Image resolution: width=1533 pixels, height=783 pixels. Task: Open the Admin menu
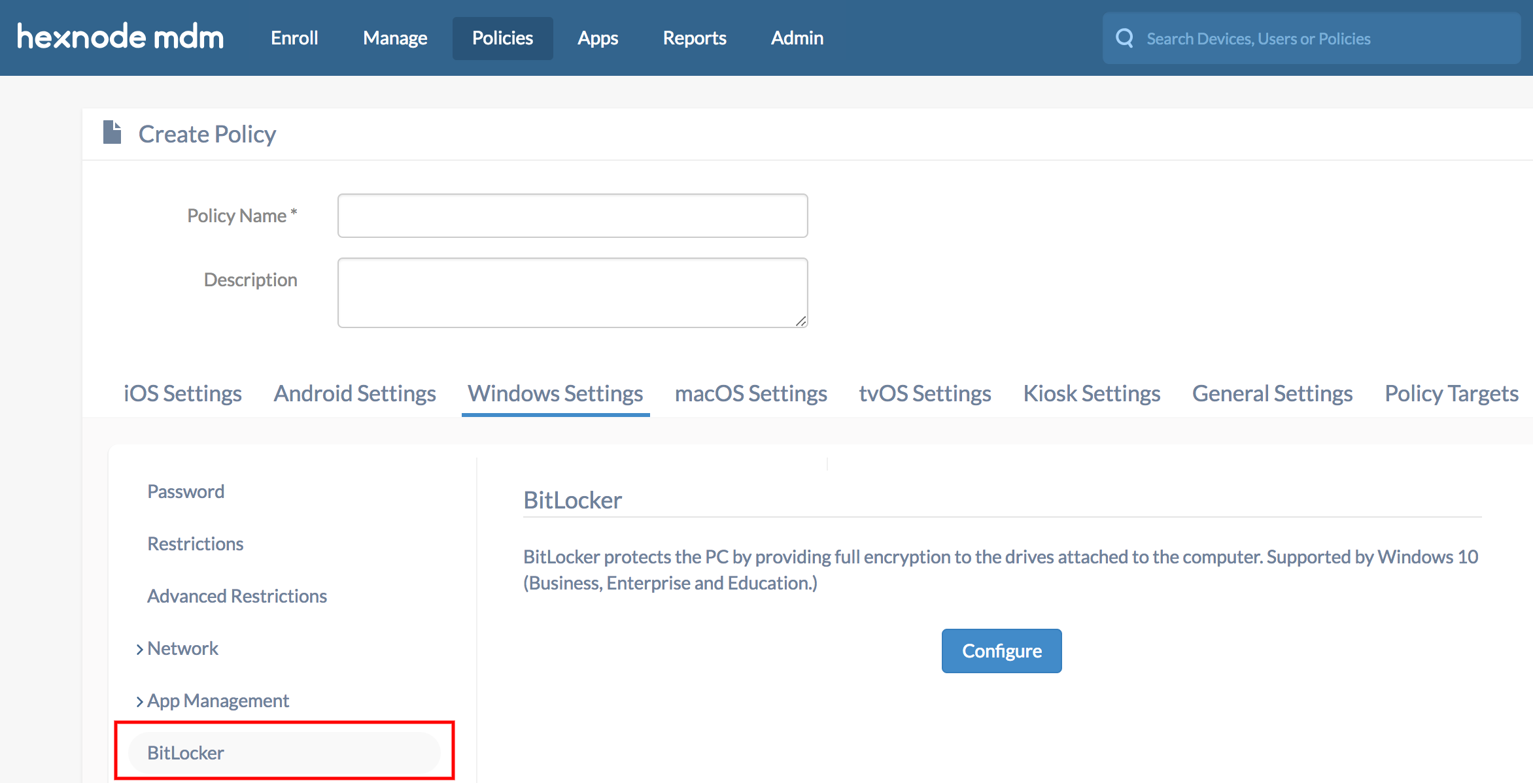[x=797, y=38]
